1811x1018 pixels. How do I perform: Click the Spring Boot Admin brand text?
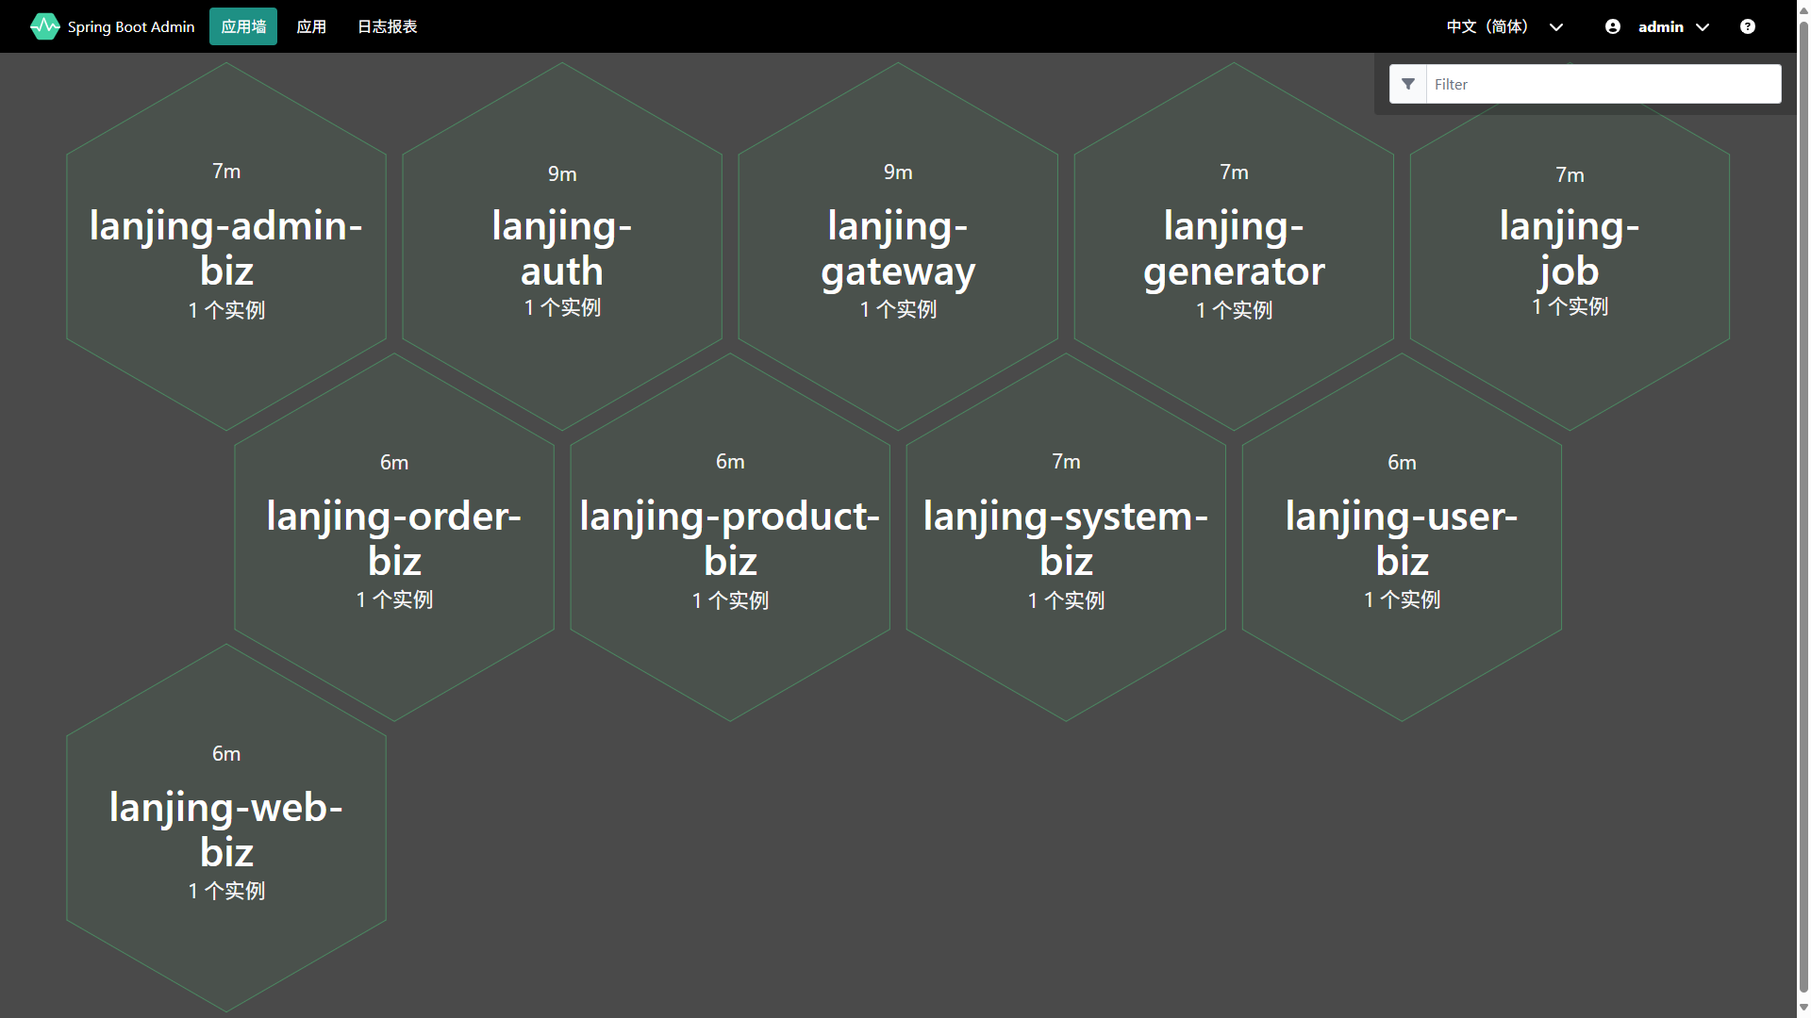131,26
